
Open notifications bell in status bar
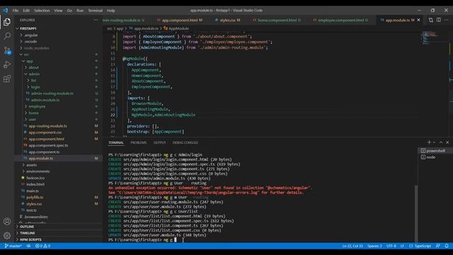tap(447, 246)
